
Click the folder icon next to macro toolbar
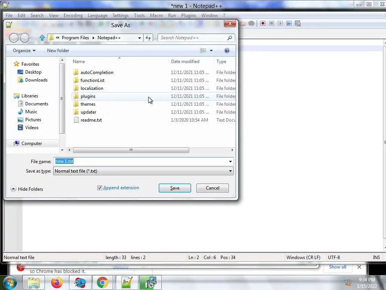point(243,23)
